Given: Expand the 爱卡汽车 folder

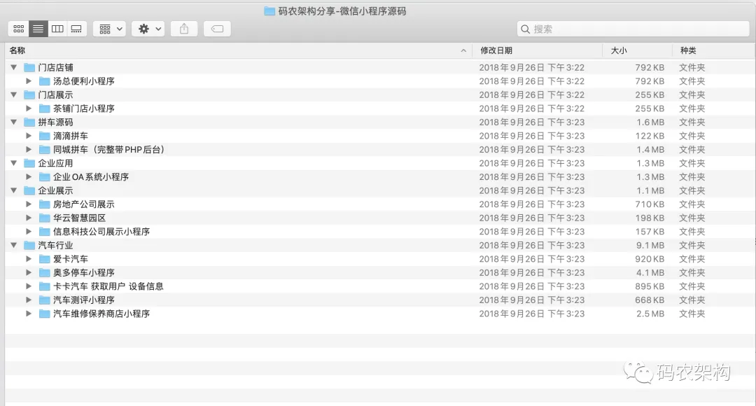Looking at the screenshot, I should click(x=29, y=259).
